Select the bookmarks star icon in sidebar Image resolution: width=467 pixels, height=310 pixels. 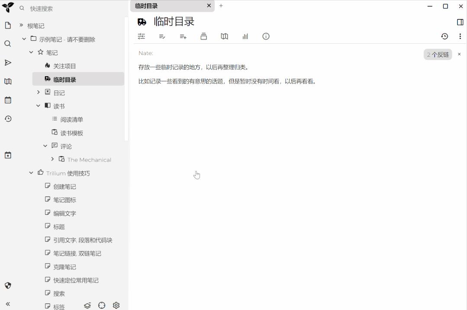[7, 155]
